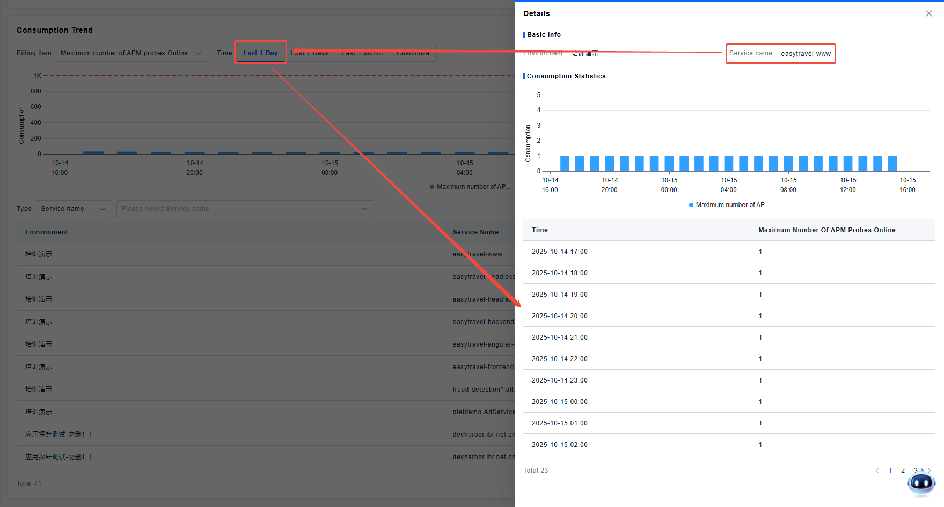
Task: Close the Details panel
Action: click(928, 13)
